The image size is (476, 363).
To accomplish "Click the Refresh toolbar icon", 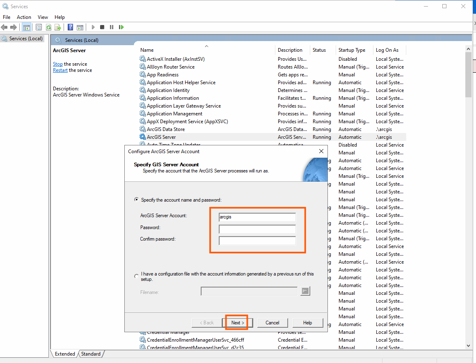I will 48,28.
